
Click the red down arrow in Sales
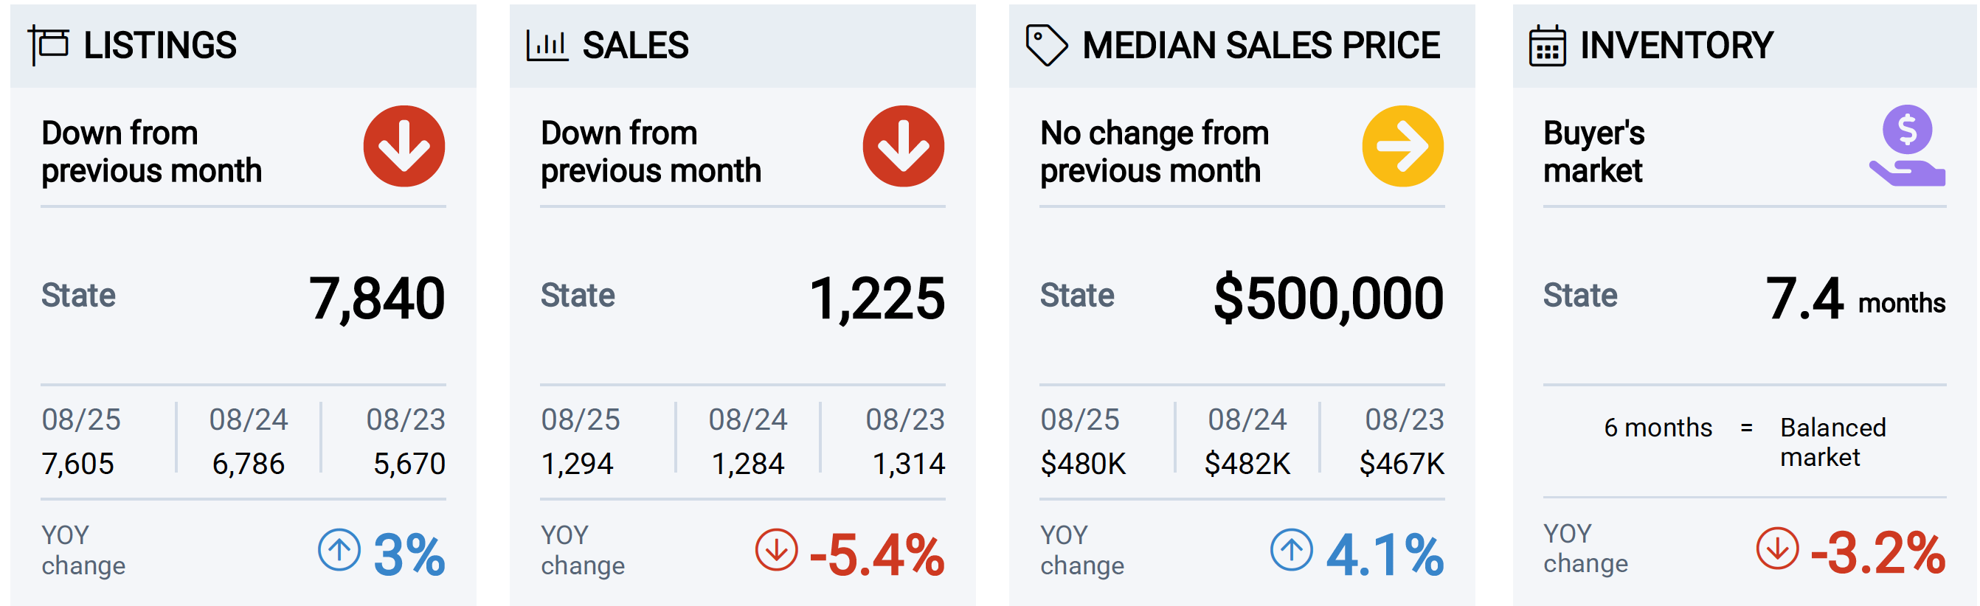coord(903,146)
